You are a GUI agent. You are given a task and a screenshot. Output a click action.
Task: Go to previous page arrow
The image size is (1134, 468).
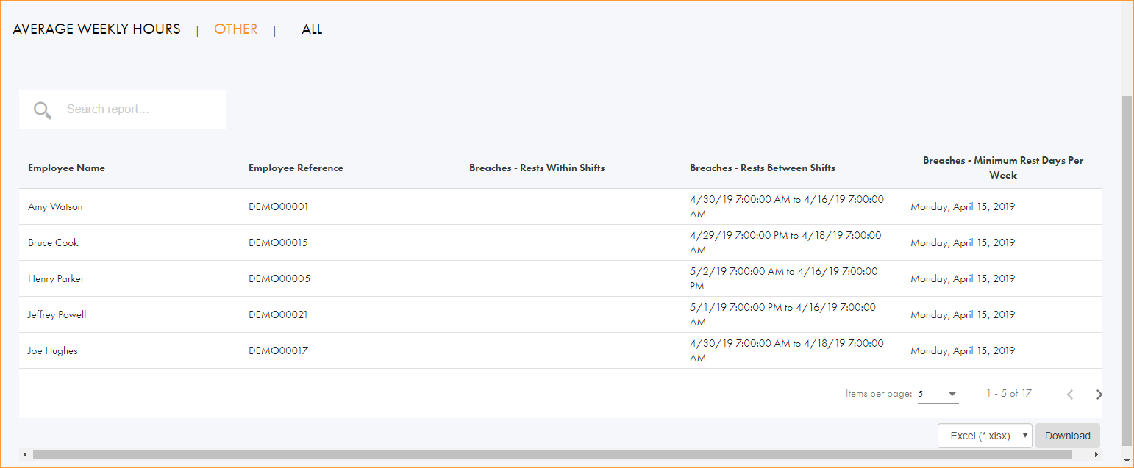1070,395
